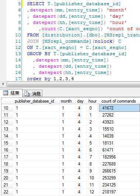
Task: Click the left arrow of the horizontal scrollbar
Action: click(3, 84)
